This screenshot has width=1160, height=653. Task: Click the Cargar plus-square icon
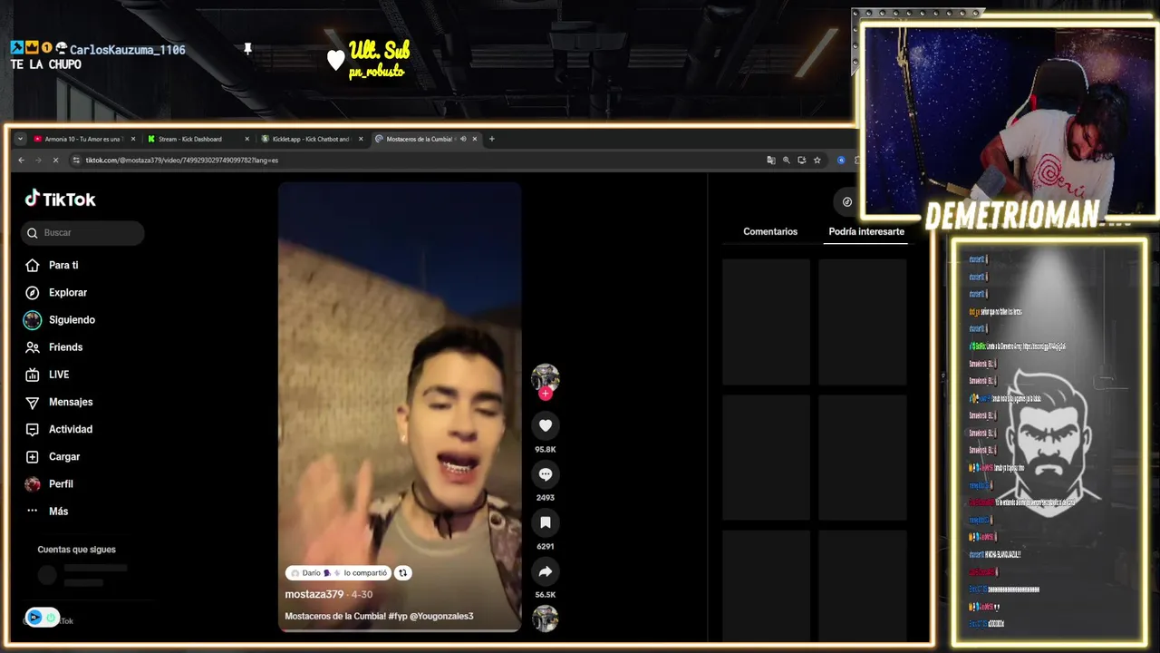click(x=33, y=457)
